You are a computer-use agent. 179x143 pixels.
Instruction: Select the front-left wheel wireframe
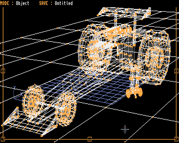point(33,101)
